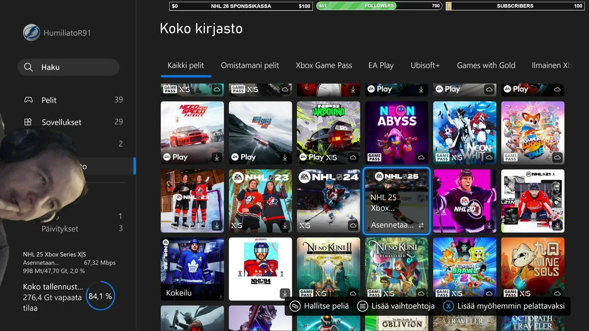Open Ni no Kuni Wrath of White Witch tile
Image resolution: width=589 pixels, height=331 pixels.
pos(397,269)
